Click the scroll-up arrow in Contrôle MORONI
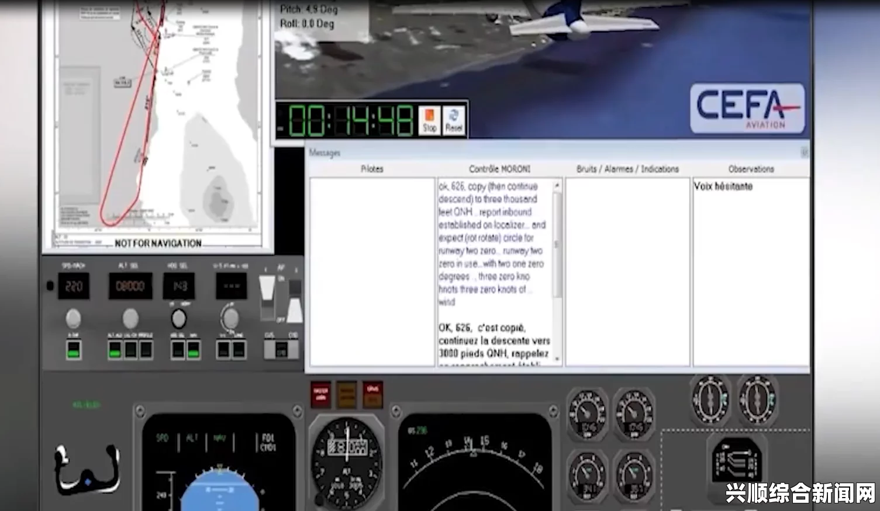This screenshot has width=880, height=511. point(557,185)
